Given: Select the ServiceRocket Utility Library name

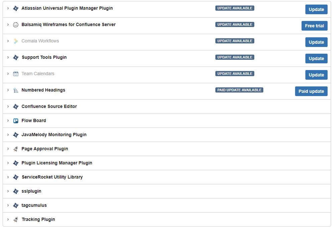Looking at the screenshot, I should (x=52, y=177).
